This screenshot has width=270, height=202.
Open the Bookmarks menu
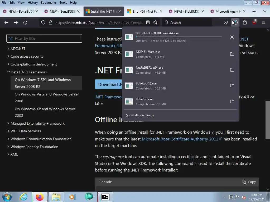(49, 3)
